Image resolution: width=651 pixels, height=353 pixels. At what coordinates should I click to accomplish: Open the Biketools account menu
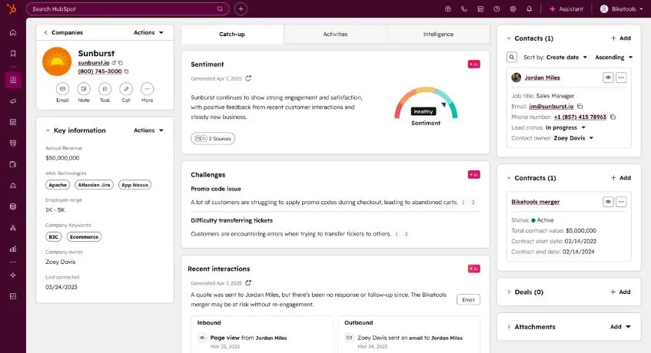pos(622,9)
